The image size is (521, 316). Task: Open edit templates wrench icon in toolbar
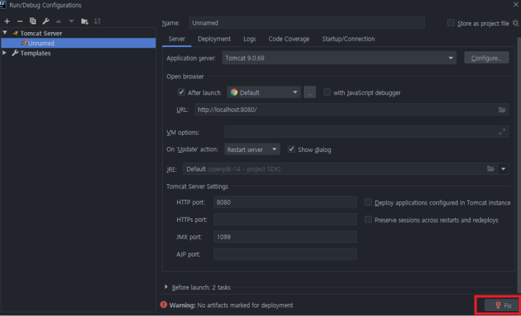46,21
